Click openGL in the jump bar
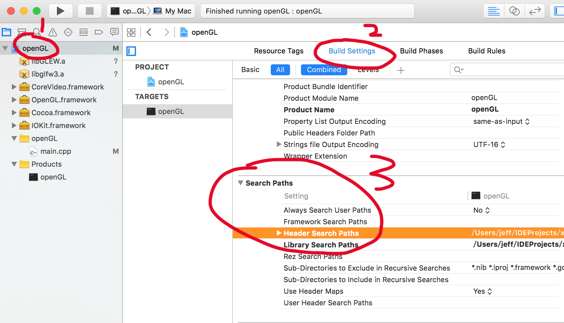The width and height of the screenshot is (564, 323). (x=199, y=32)
